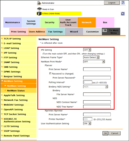Image resolution: width=129 pixels, height=141 pixels.
Task: Click the To Main Menu icon
Action: pos(105,31)
